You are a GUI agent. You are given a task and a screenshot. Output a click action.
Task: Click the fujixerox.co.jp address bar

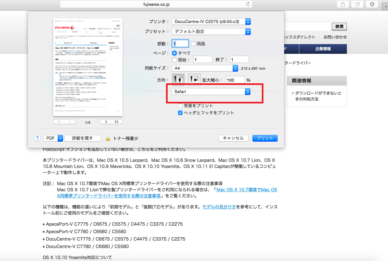(x=156, y=4)
